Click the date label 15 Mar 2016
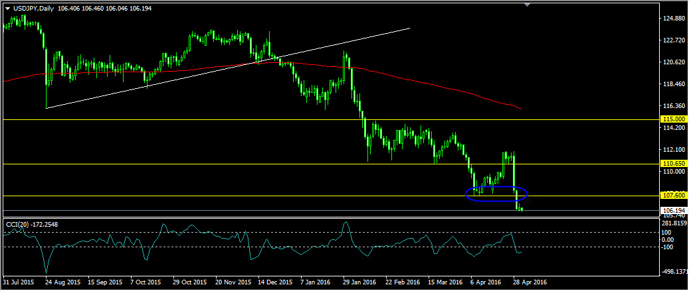The image size is (689, 291). (444, 282)
